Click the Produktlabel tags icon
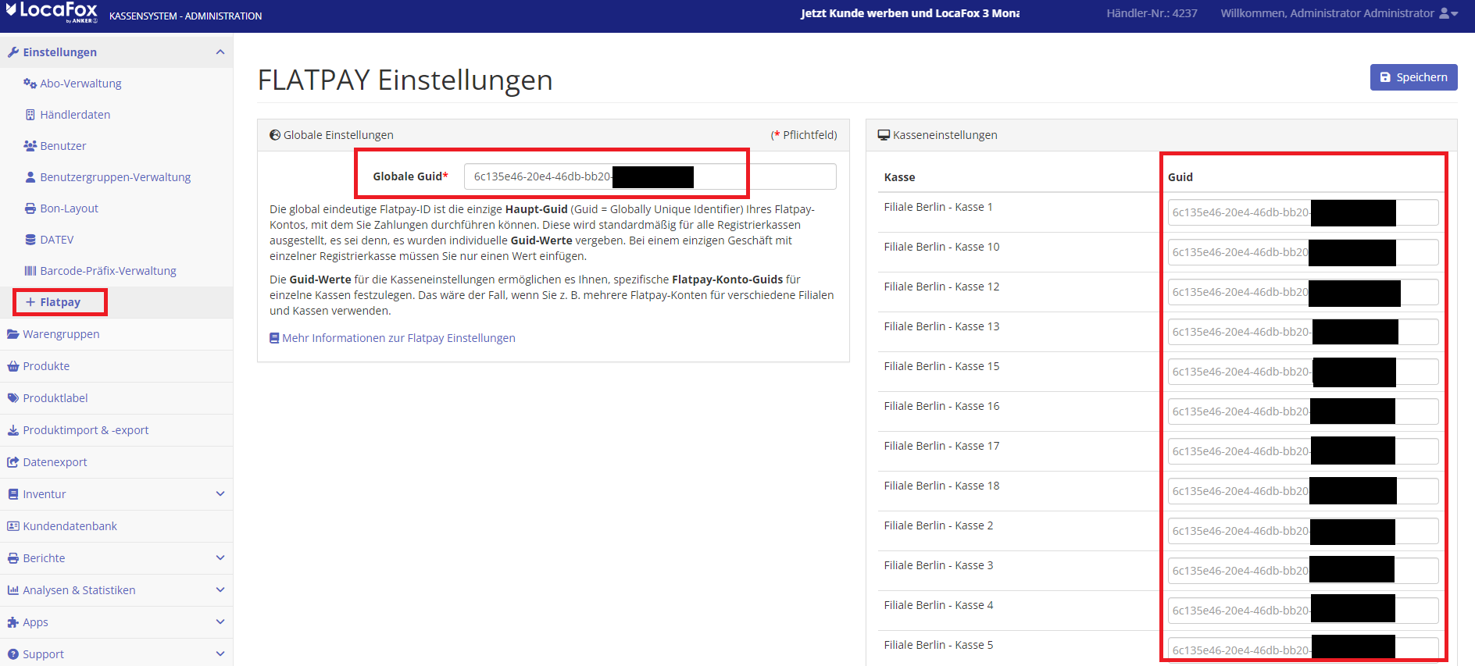Image resolution: width=1475 pixels, height=666 pixels. [13, 398]
